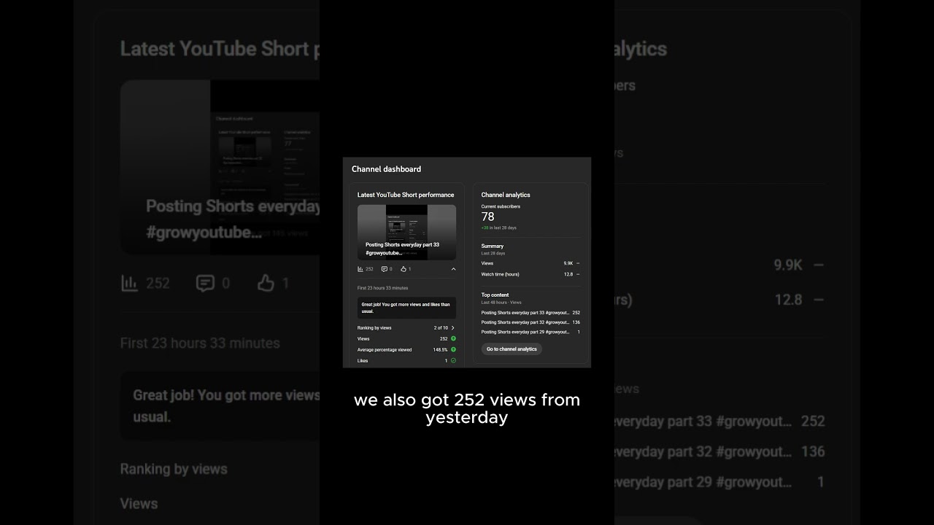Click the 9.9K views value in summary
934x525 pixels.
point(568,263)
